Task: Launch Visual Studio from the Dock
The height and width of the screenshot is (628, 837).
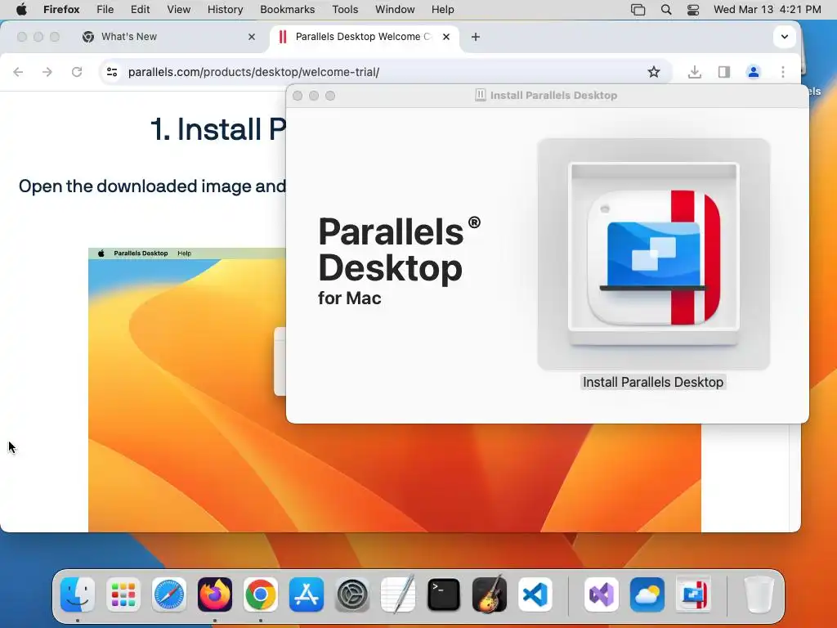Action: pyautogui.click(x=602, y=594)
